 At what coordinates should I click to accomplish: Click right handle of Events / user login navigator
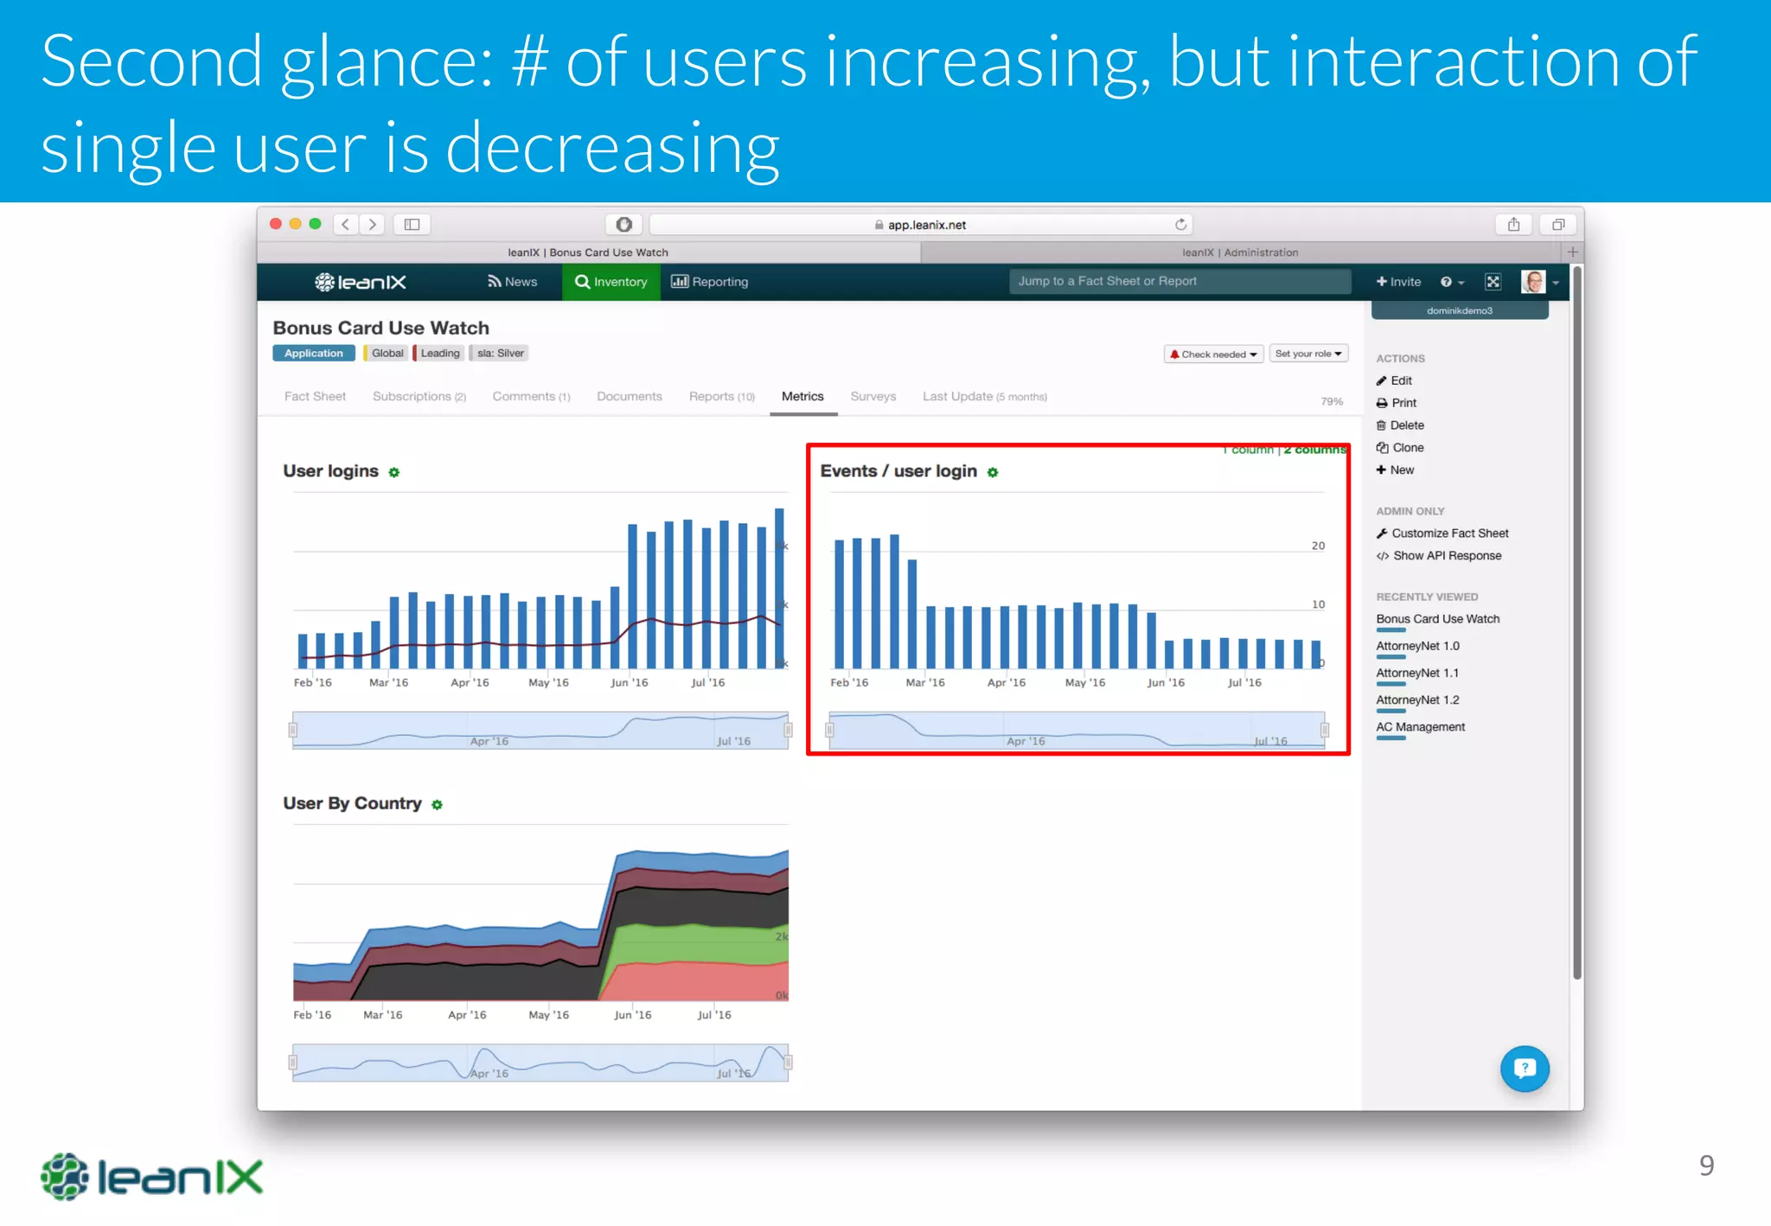click(1324, 730)
